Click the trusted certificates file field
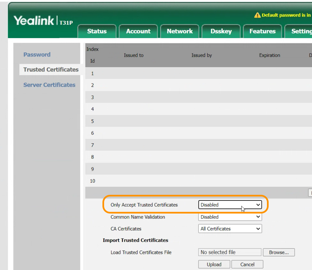The height and width of the screenshot is (270, 312). (x=230, y=252)
